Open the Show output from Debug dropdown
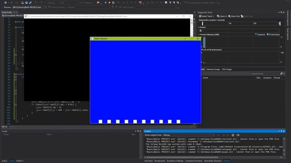291x163 pixels. 189,135
